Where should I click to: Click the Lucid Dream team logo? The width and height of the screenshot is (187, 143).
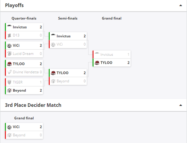(9, 54)
